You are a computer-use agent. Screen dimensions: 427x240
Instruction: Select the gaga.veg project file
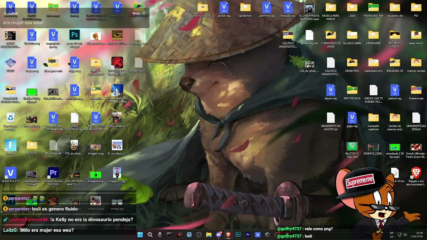(352, 120)
